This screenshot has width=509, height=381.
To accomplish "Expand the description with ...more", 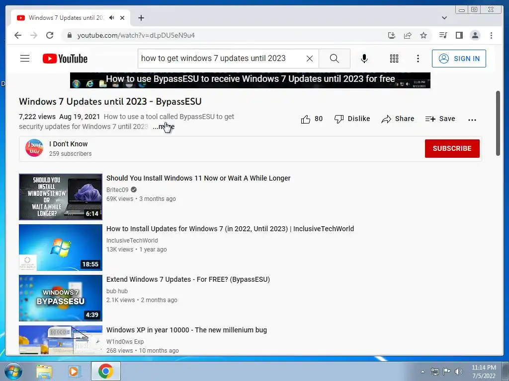I will [164, 127].
